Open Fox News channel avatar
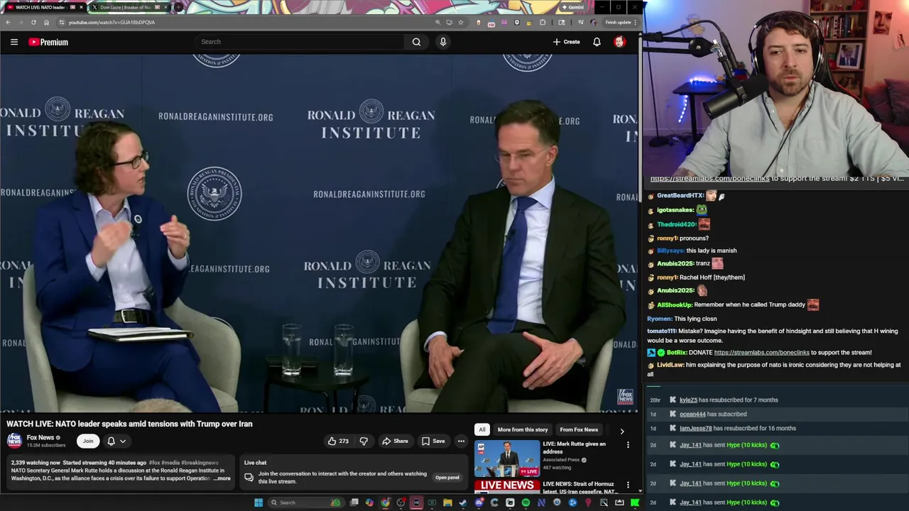909x511 pixels. coord(14,441)
